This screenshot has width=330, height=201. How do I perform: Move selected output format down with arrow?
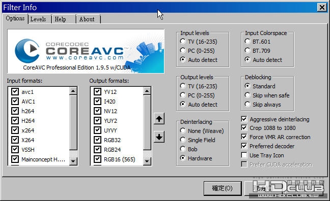tap(159, 137)
